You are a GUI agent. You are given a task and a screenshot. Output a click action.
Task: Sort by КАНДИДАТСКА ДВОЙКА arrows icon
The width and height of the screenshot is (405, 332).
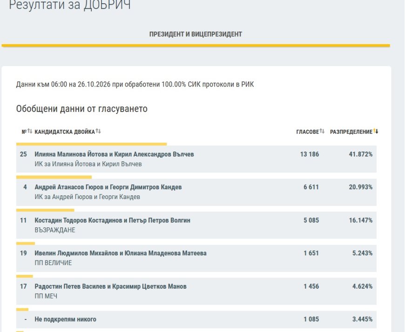click(98, 131)
